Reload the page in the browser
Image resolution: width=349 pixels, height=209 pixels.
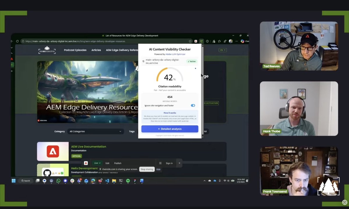17,41
